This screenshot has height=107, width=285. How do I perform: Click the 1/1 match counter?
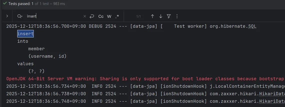pyautogui.click(x=138, y=16)
